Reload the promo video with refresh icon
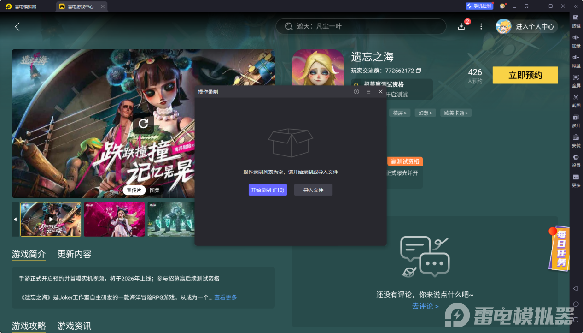The image size is (583, 333). tap(143, 124)
